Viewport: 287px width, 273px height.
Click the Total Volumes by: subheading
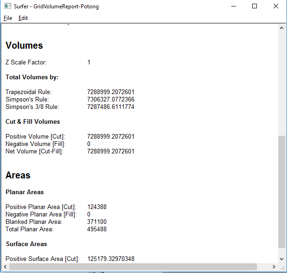click(32, 77)
